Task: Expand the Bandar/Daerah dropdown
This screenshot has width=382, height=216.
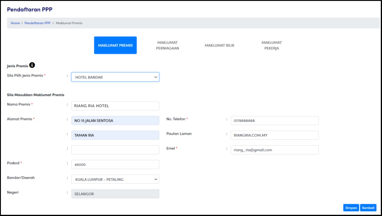Action: [115, 179]
